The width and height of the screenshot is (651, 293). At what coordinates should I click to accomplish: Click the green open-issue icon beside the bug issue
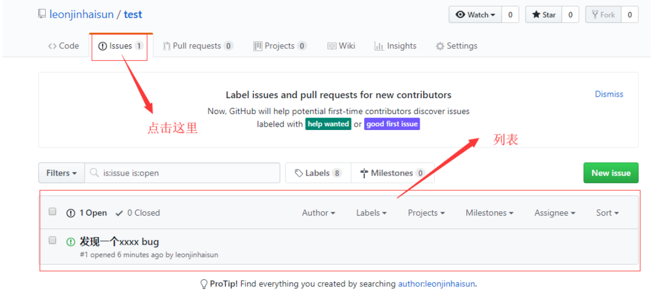pyautogui.click(x=70, y=241)
